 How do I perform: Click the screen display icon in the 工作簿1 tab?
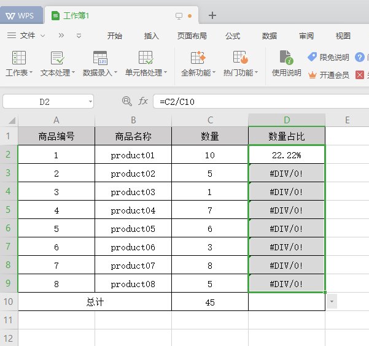click(x=179, y=16)
